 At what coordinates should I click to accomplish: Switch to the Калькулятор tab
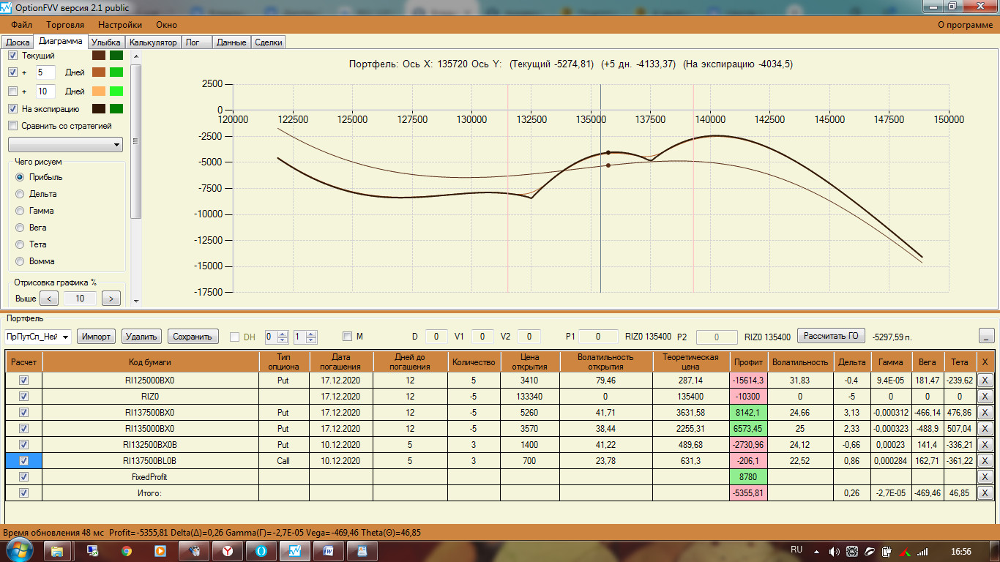click(153, 42)
